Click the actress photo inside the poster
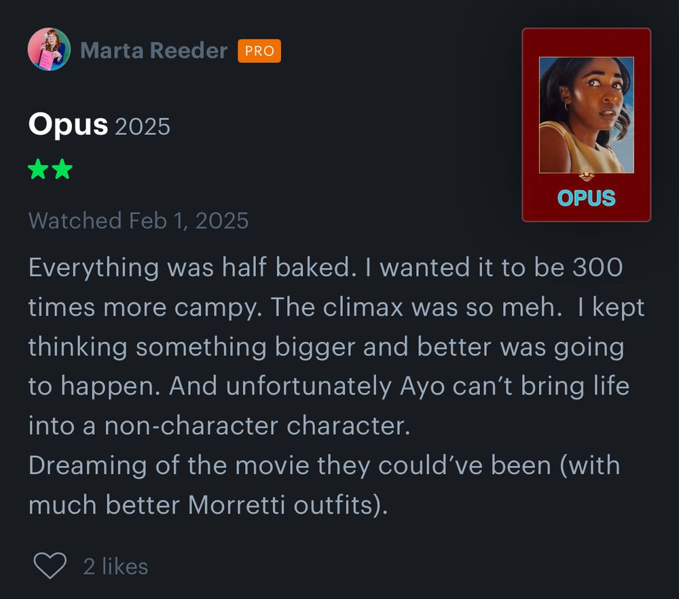The image size is (679, 599). point(586,114)
